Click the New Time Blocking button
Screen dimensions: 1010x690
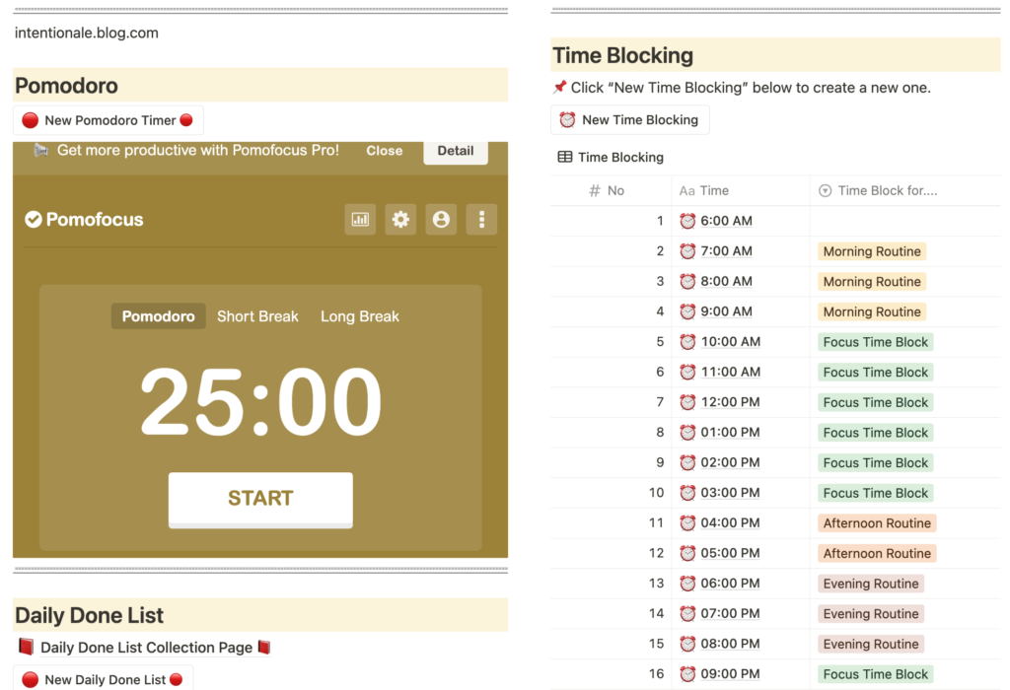630,119
